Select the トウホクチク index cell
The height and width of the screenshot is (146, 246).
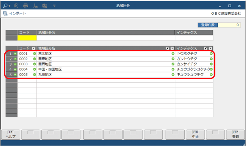tap(194, 54)
